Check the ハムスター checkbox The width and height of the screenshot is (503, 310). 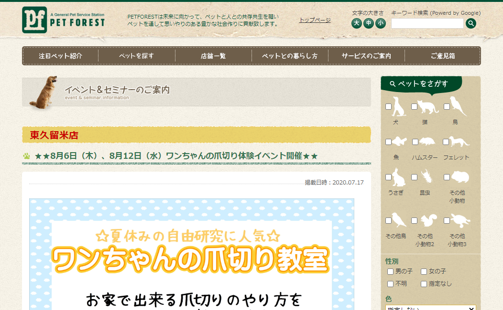pos(415,142)
